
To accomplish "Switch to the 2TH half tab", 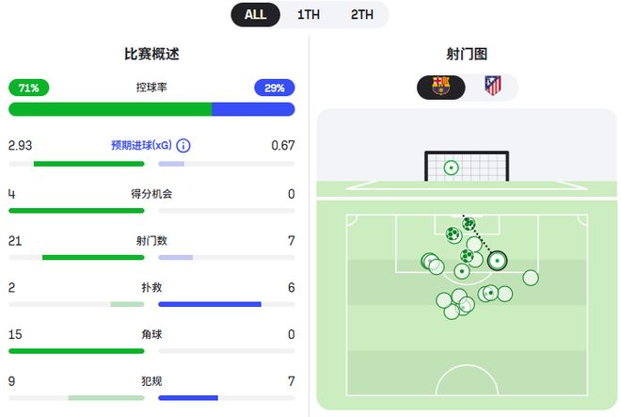I will point(361,14).
